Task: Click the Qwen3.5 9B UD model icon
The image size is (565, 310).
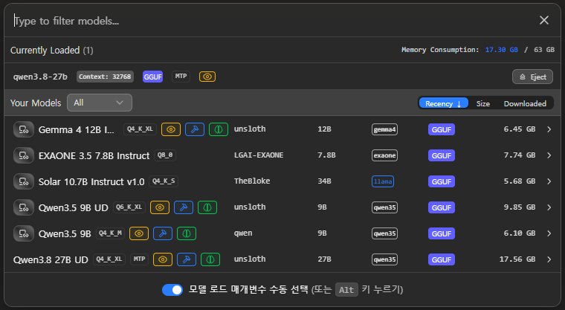Action: pyautogui.click(x=24, y=207)
